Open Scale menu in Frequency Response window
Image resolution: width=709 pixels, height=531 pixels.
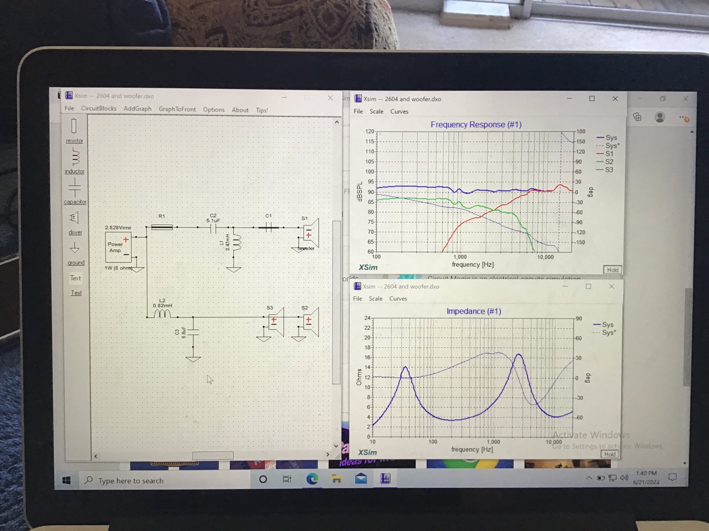click(x=376, y=111)
